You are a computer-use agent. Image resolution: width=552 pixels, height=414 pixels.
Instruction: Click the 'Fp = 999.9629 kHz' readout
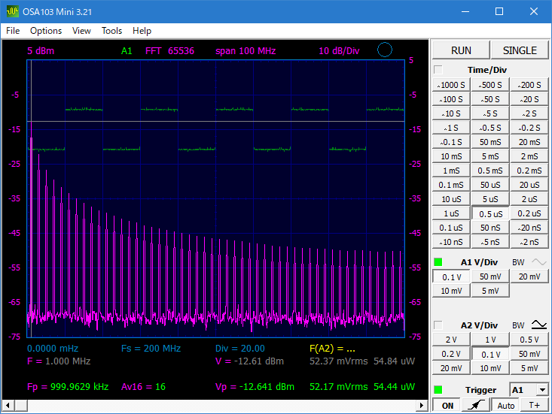click(x=68, y=387)
